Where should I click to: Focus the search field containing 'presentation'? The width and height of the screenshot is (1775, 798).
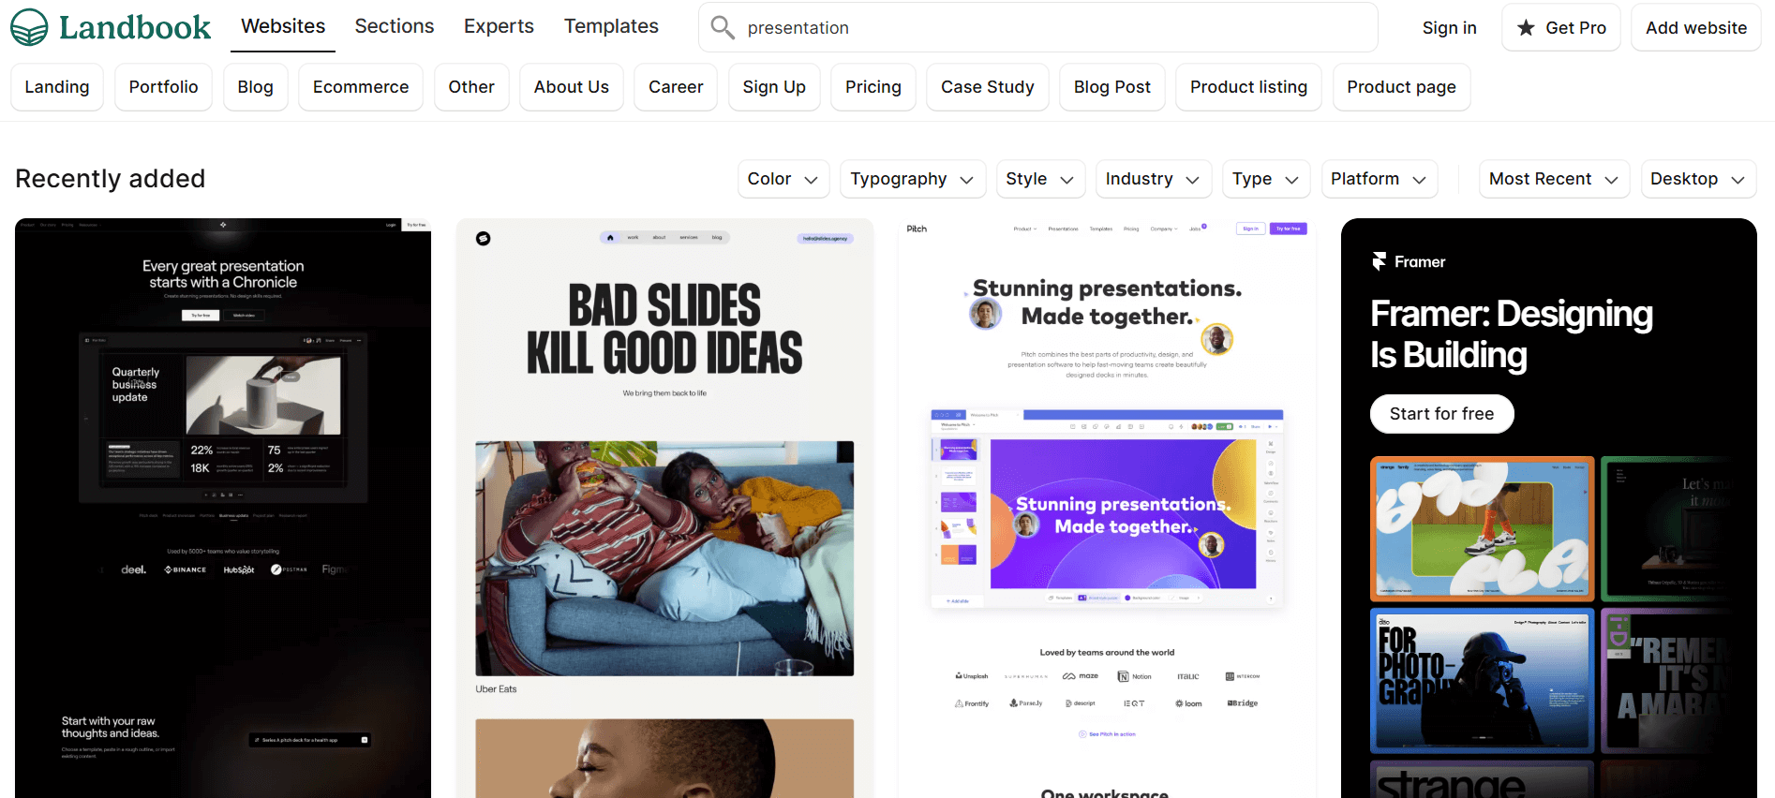(1038, 27)
